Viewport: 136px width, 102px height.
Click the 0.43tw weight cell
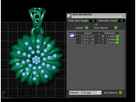(111, 36)
